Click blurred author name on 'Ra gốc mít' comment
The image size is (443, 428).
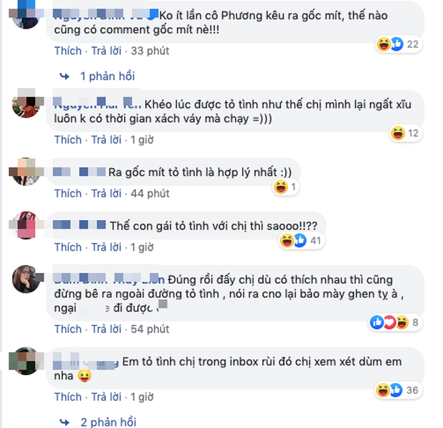point(79,172)
